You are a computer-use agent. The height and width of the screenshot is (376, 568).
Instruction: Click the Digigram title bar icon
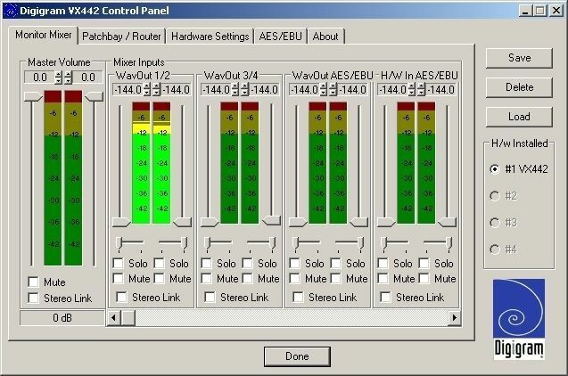pos(11,11)
